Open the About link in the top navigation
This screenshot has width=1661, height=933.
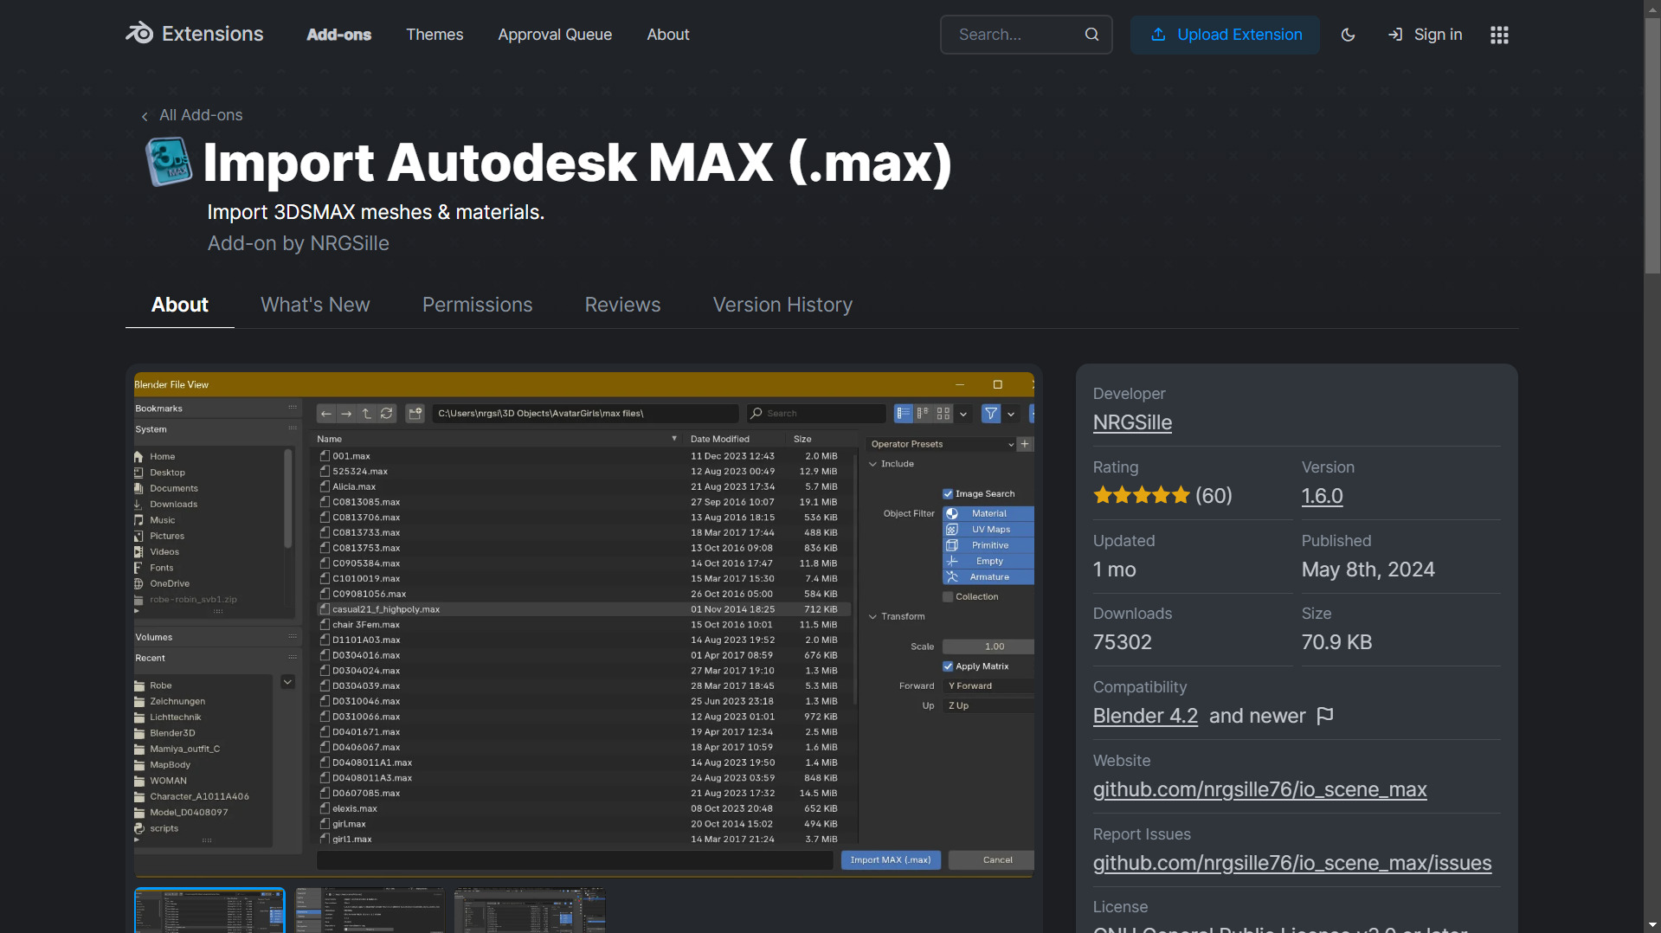point(668,35)
